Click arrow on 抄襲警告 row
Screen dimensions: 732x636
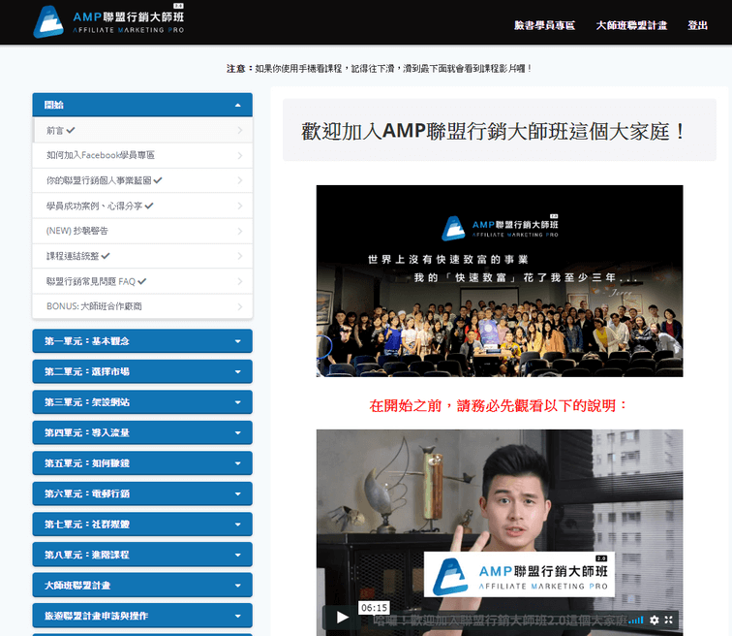[240, 231]
